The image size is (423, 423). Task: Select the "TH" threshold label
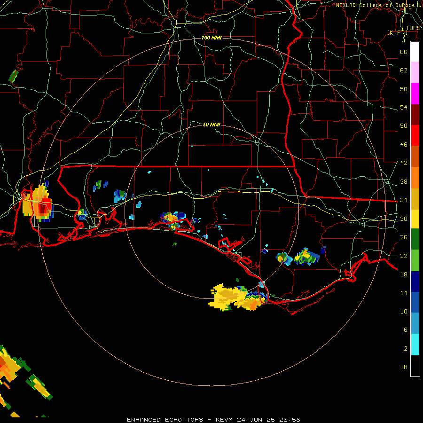coord(404,367)
